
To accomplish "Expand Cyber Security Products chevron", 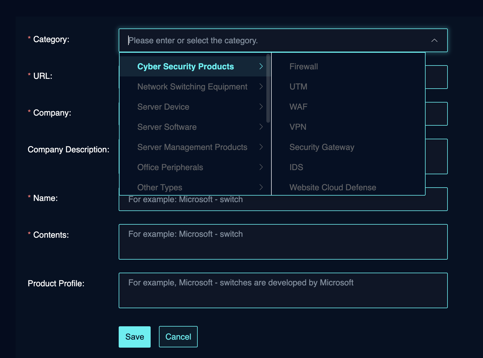I will click(261, 66).
